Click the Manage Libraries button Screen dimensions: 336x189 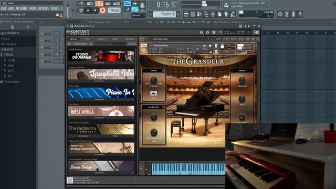[80, 44]
